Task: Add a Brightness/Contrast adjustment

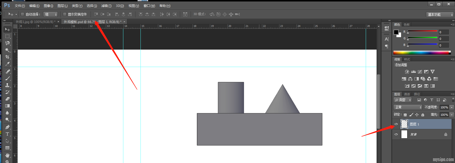Action: point(407,72)
